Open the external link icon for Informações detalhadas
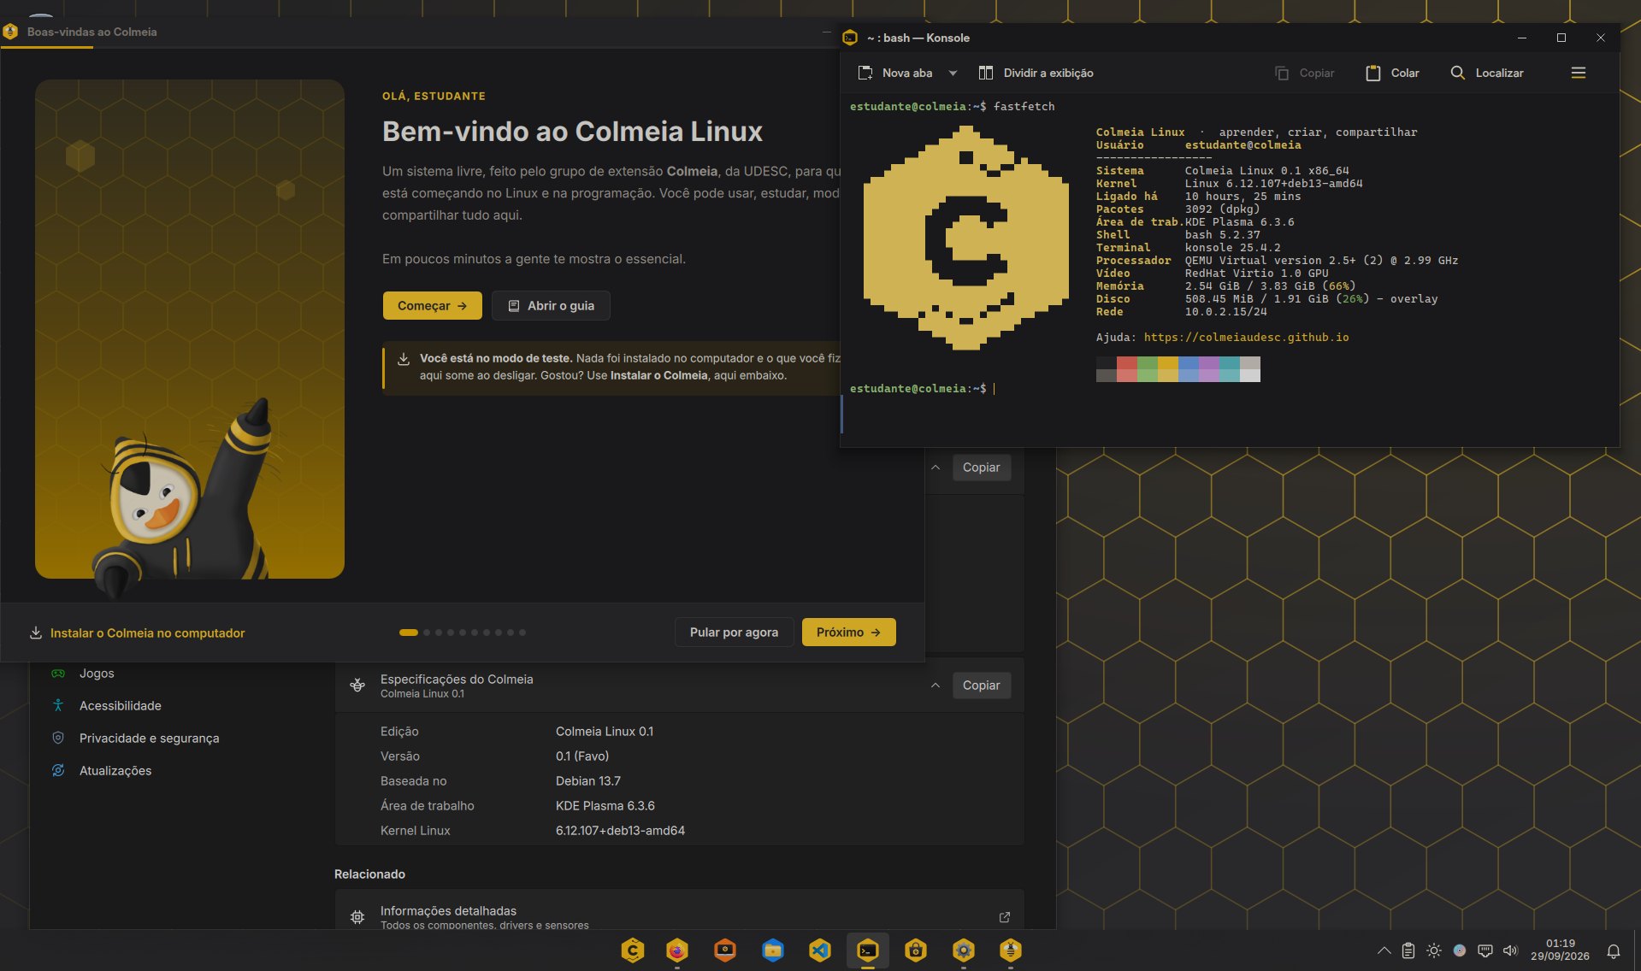Screen dimensions: 1641x971 (x=1005, y=917)
